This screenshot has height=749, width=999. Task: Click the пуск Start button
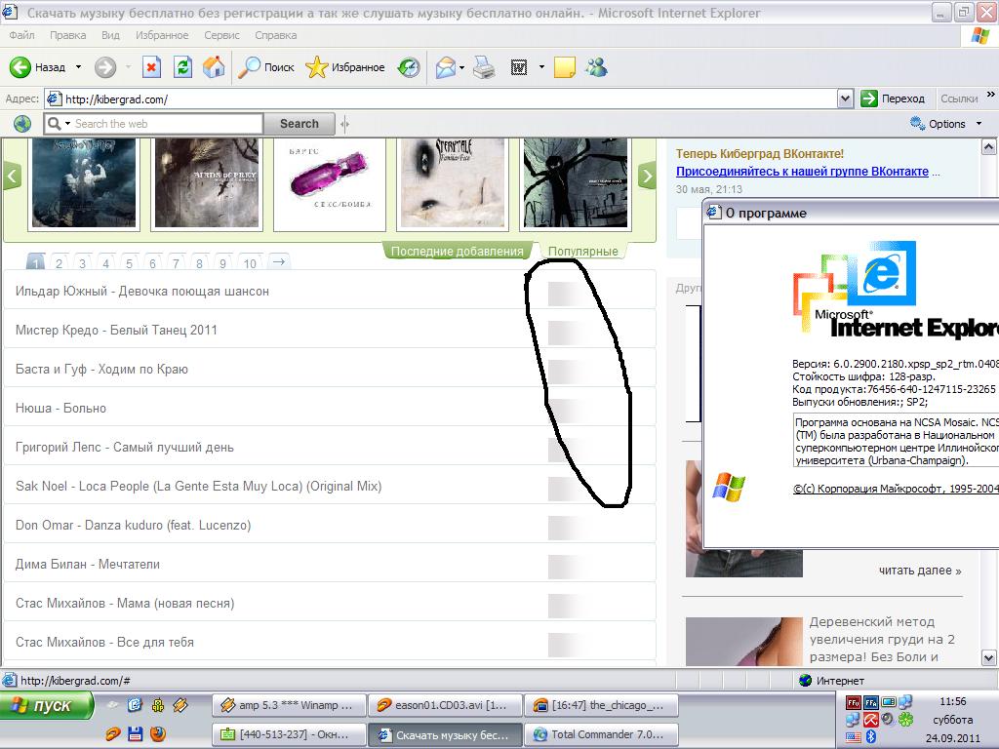(x=46, y=706)
